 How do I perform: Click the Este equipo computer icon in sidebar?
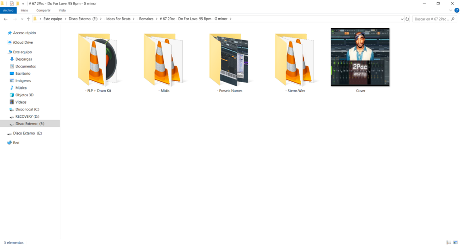[10, 52]
